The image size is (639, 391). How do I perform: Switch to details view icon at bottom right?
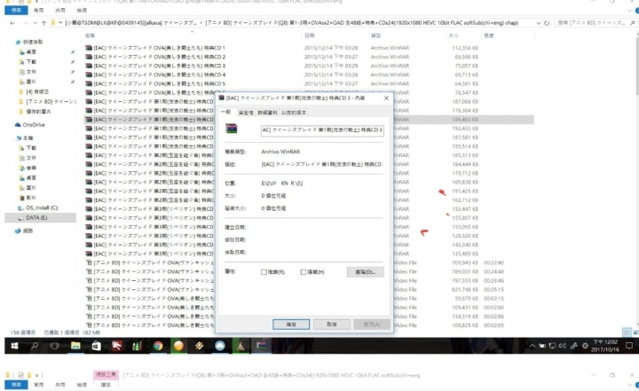click(627, 332)
